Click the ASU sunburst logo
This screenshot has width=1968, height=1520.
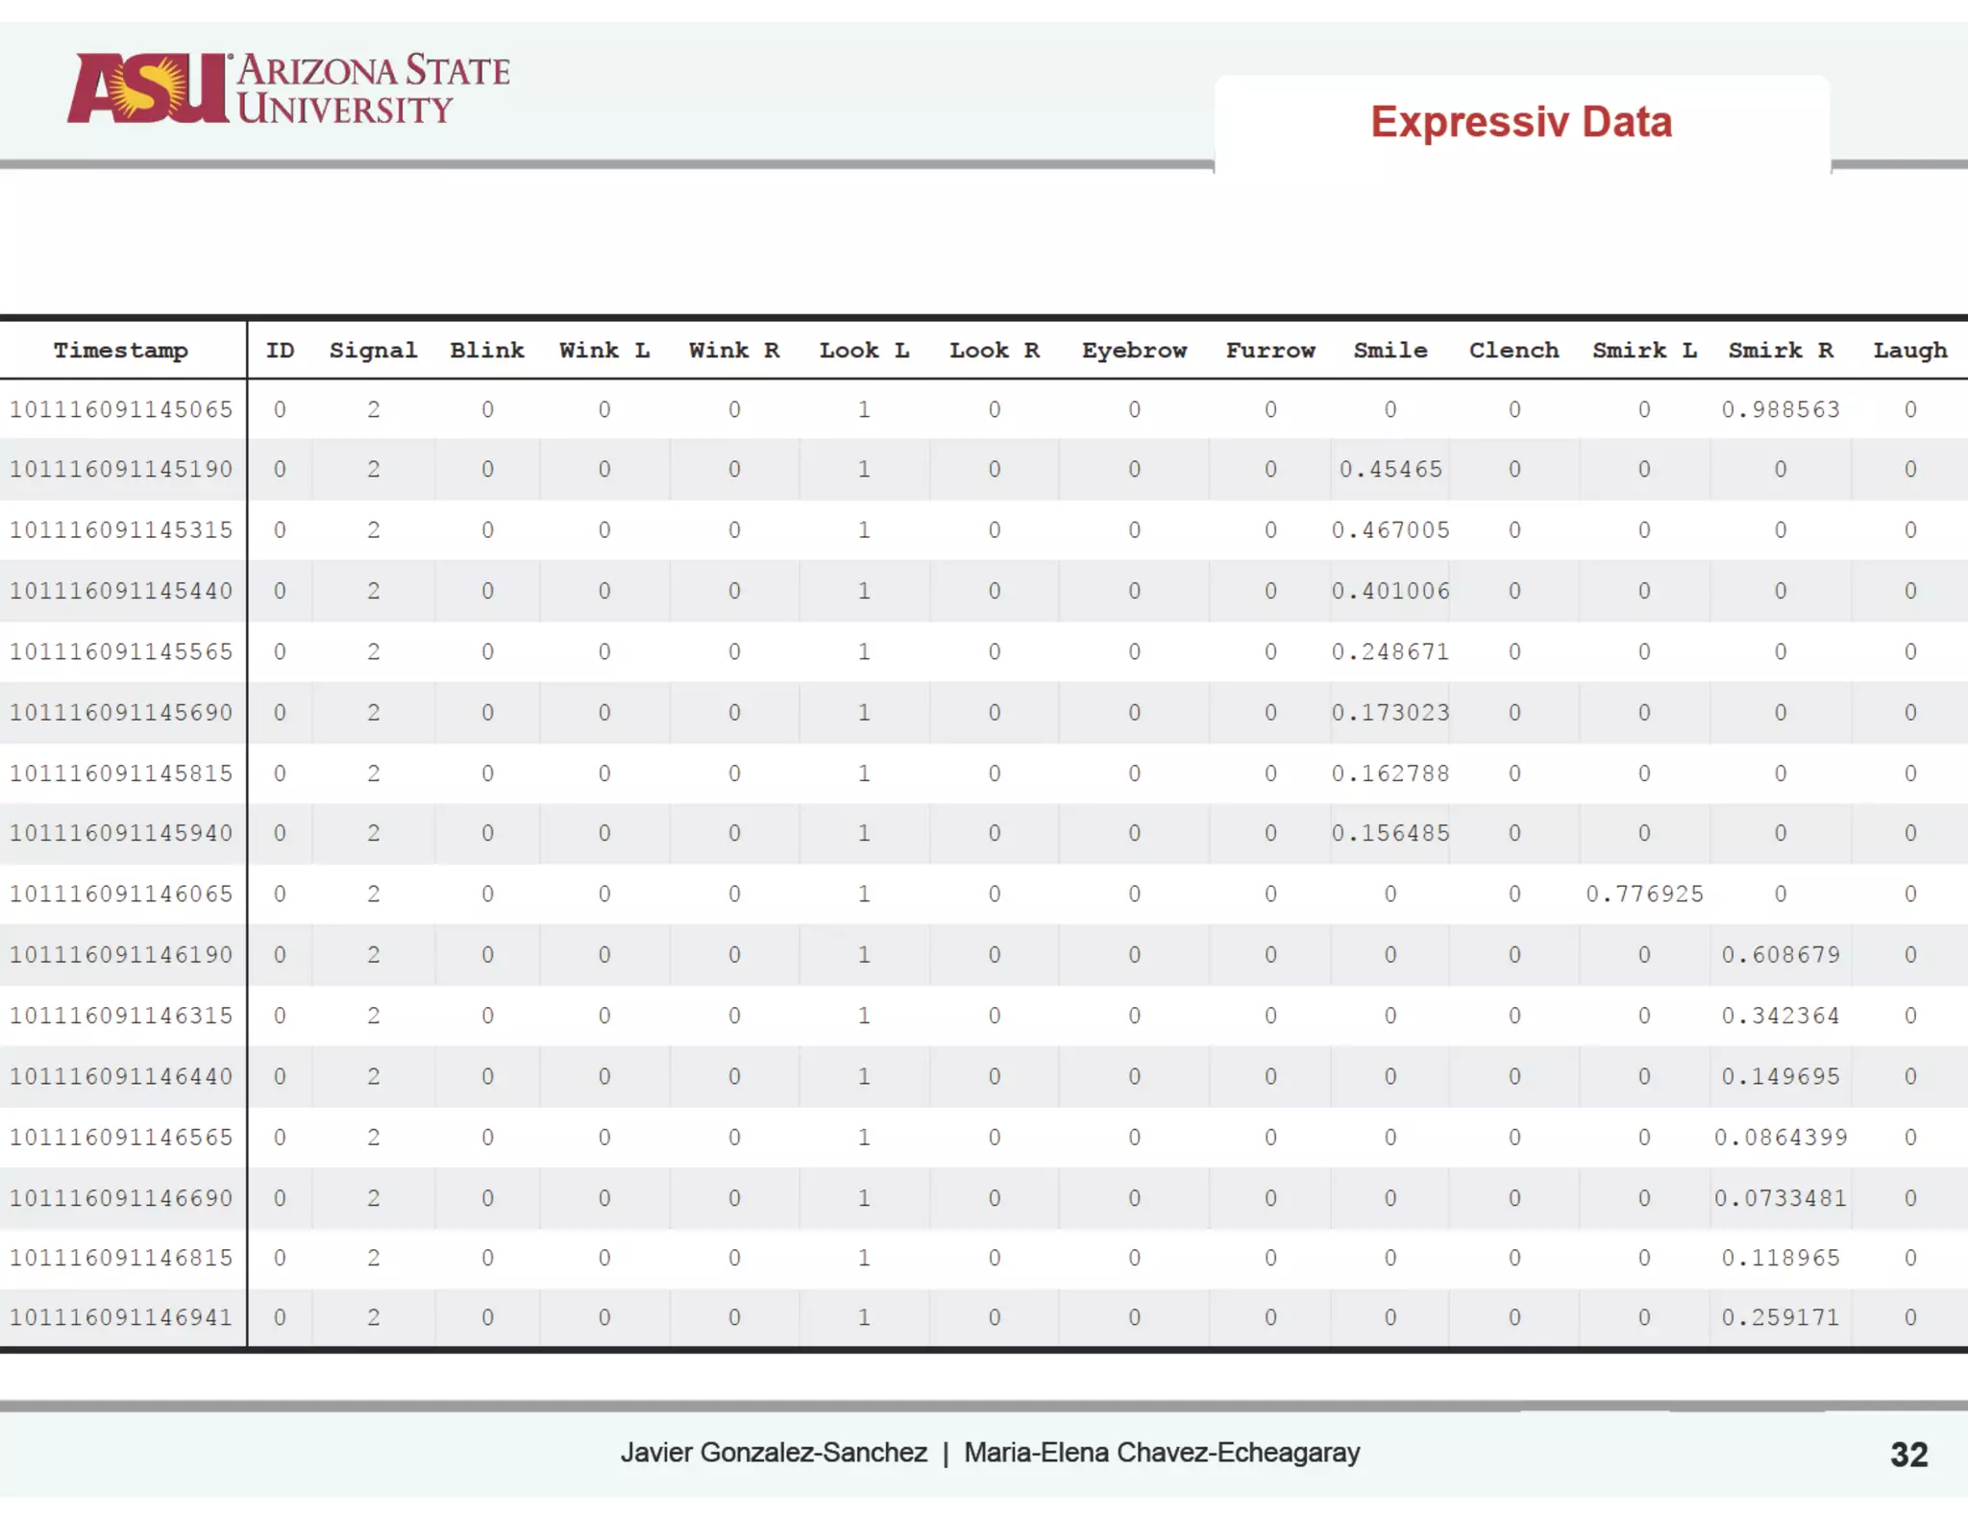pos(149,88)
